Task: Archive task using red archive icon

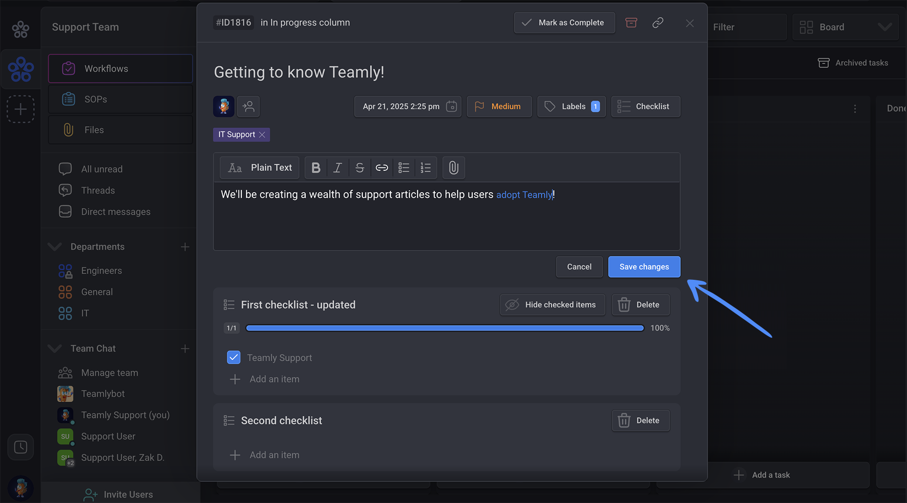Action: [631, 22]
